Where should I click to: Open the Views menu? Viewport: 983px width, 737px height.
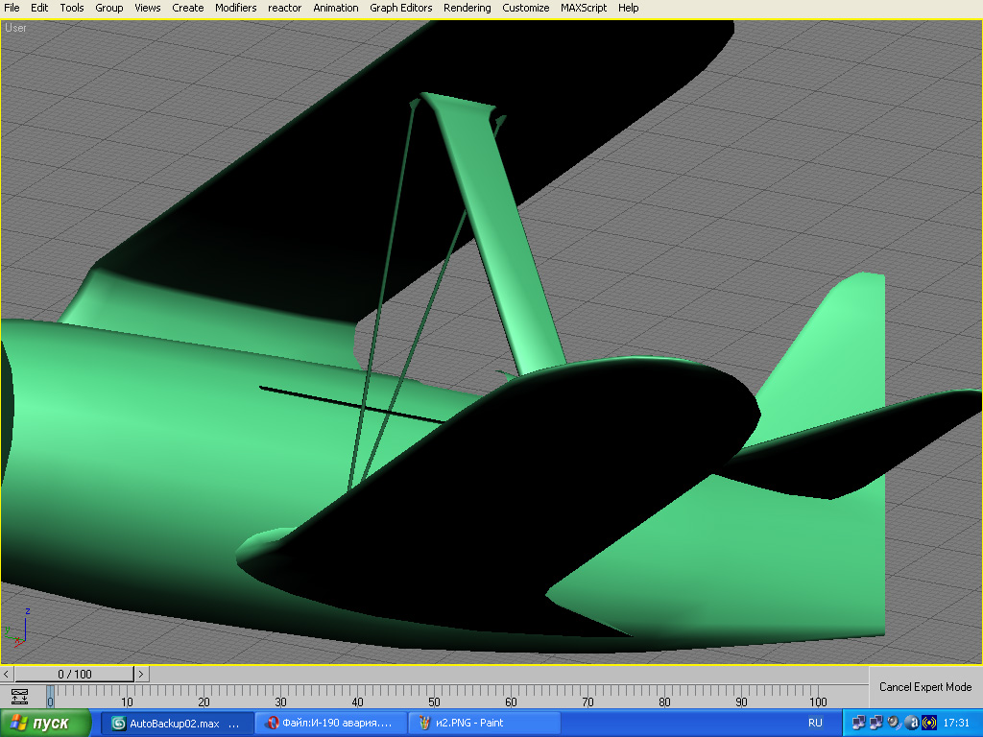[x=147, y=8]
